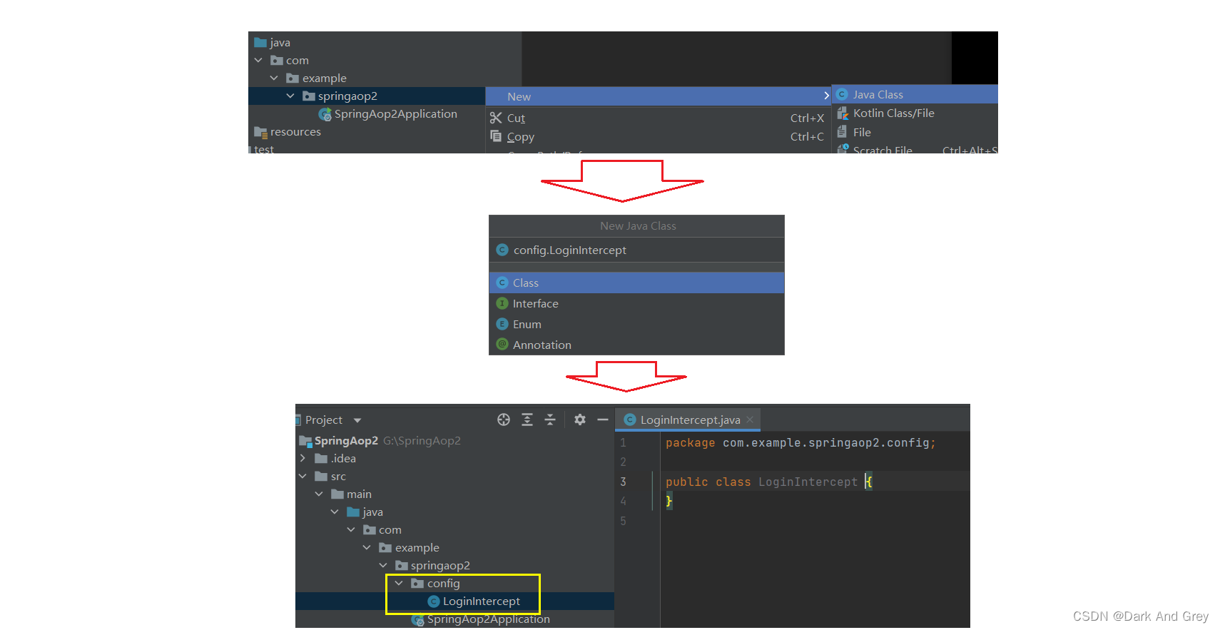1220x630 pixels.
Task: Choose Annotation in New Java Class dialog
Action: pos(636,345)
